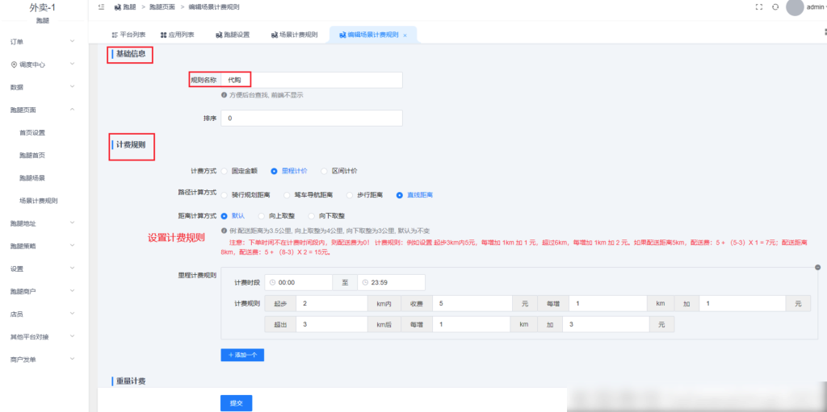Click the clock icon in the 23:59 end time field

pos(364,282)
